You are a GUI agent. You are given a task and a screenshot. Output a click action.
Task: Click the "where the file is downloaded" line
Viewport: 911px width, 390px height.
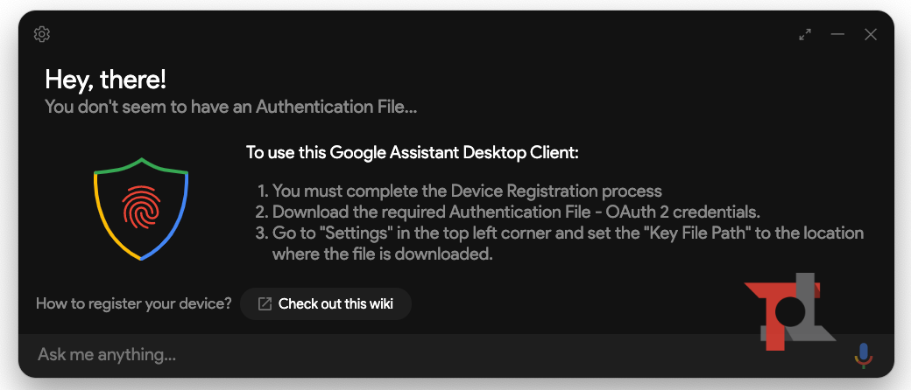pyautogui.click(x=383, y=254)
